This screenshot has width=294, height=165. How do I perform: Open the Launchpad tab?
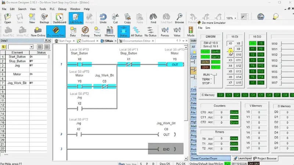click(243, 158)
